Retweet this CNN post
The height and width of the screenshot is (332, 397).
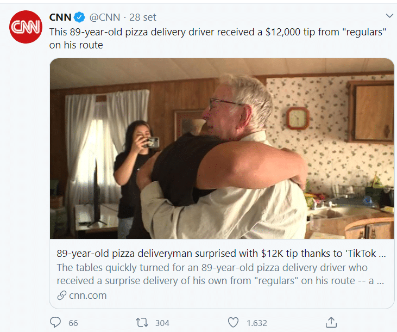(x=142, y=322)
